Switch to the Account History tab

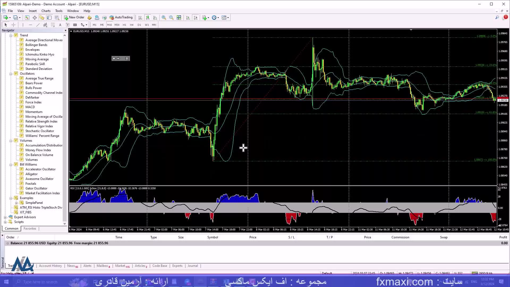[x=50, y=266]
